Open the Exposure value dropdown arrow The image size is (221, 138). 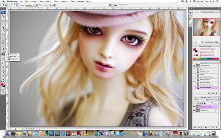point(50,5)
